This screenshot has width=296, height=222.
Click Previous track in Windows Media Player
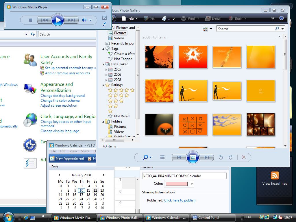tap(44, 20)
